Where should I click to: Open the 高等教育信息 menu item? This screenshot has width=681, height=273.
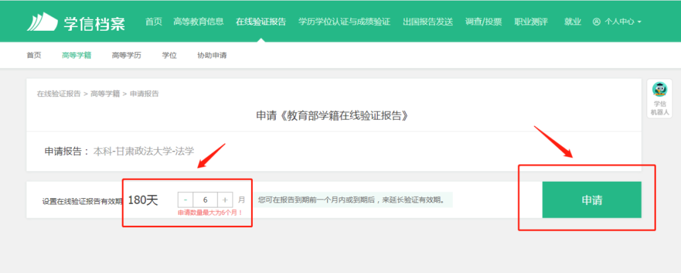199,21
